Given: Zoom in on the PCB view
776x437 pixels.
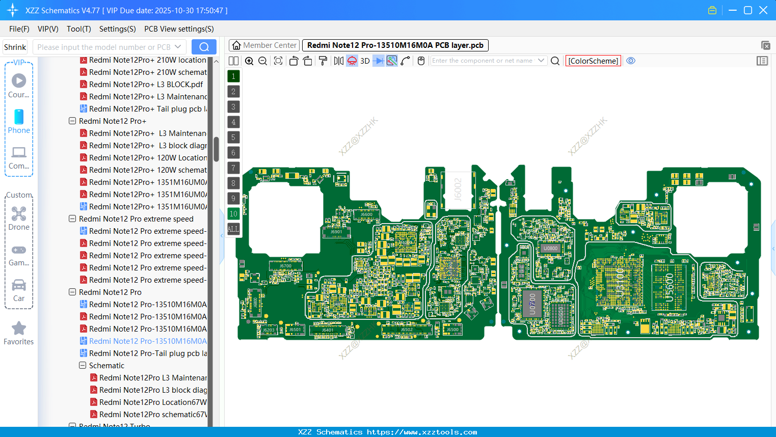Looking at the screenshot, I should click(x=249, y=61).
